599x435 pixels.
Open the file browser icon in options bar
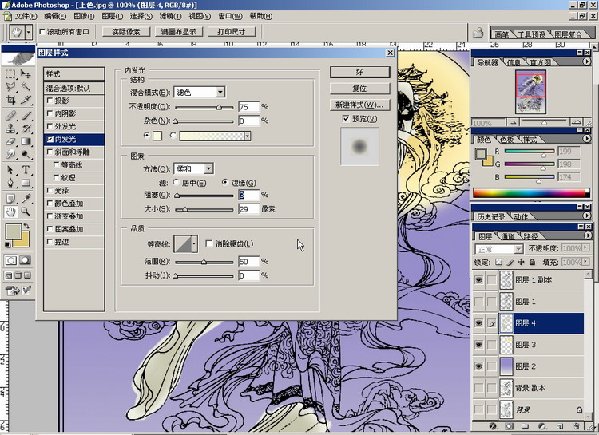click(x=478, y=33)
